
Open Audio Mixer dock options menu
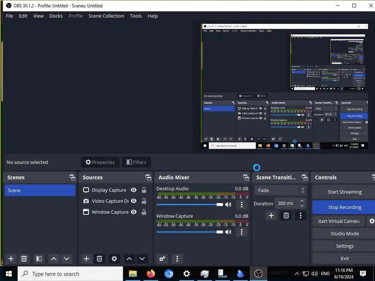(x=177, y=259)
